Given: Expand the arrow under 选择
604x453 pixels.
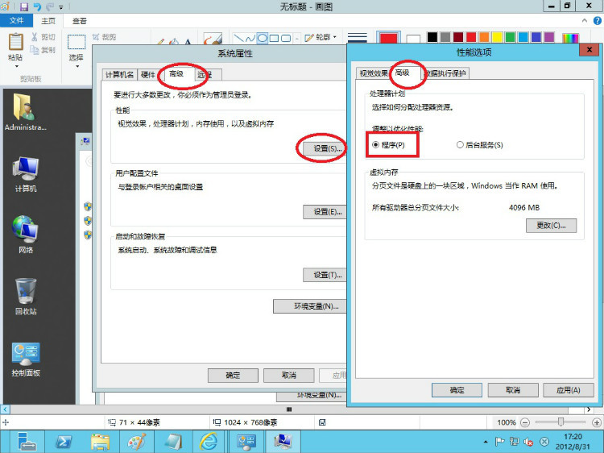Looking at the screenshot, I should 77,66.
